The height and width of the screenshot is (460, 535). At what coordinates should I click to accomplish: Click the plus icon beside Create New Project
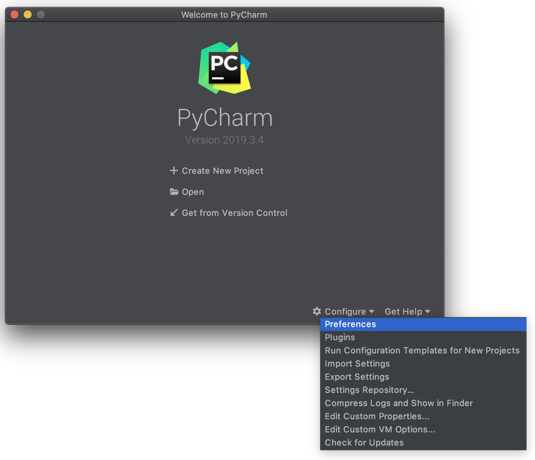(x=174, y=170)
